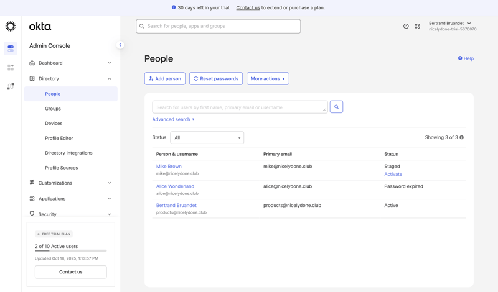The width and height of the screenshot is (498, 292).
Task: Click the Add person button
Action: point(165,79)
